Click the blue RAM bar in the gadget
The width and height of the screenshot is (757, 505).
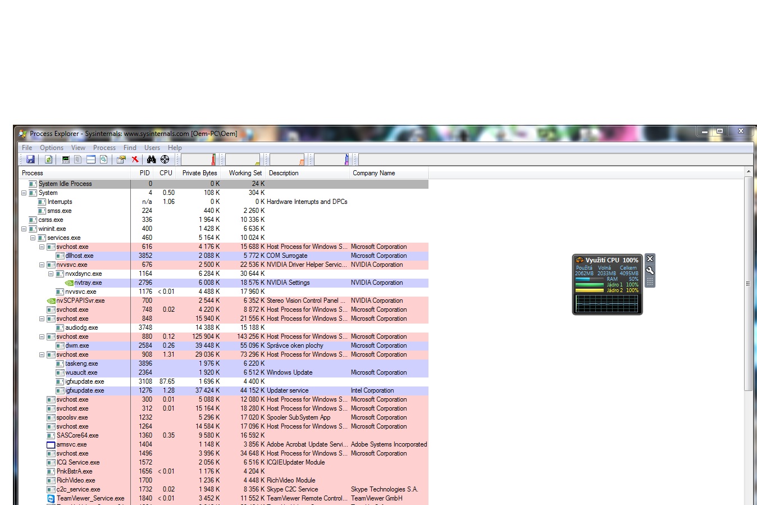[x=590, y=279]
